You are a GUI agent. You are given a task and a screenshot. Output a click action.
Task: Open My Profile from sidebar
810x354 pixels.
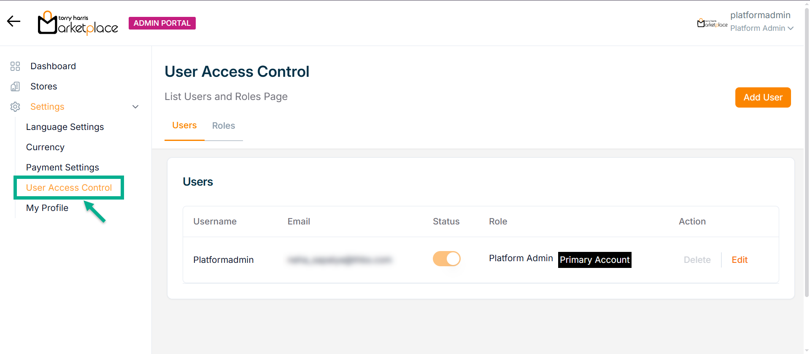[47, 208]
